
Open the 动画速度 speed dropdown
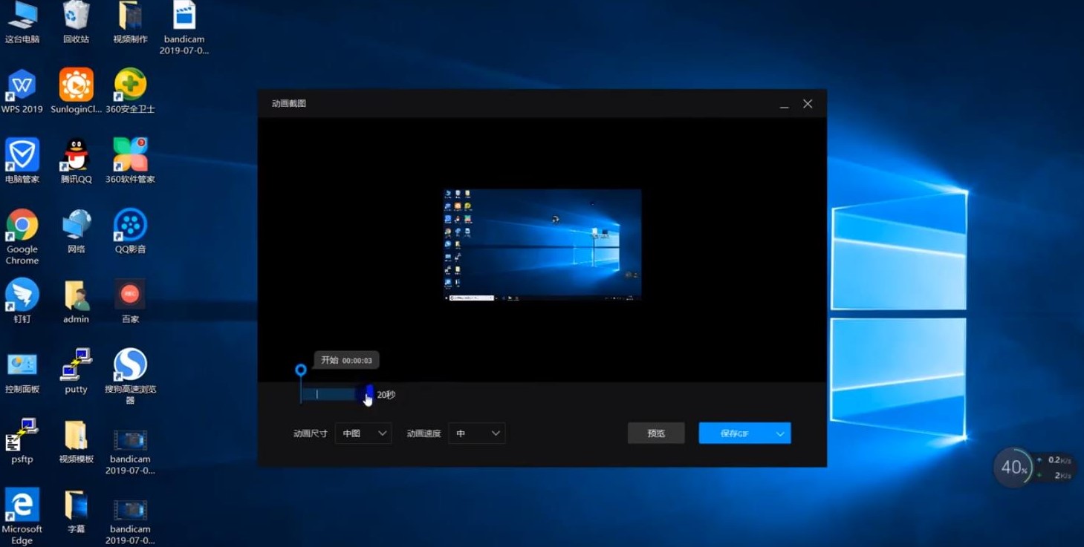pyautogui.click(x=476, y=433)
